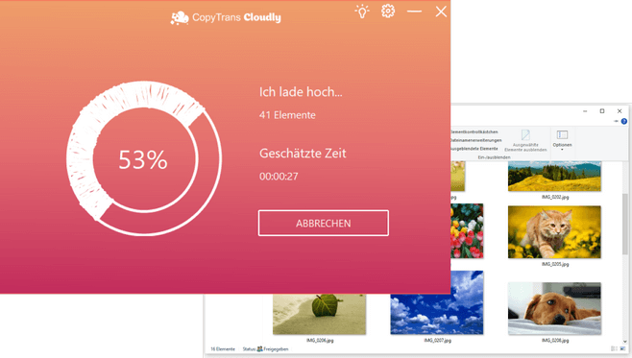The image size is (632, 358).
Task: Maximize the Explorer window
Action: point(602,111)
